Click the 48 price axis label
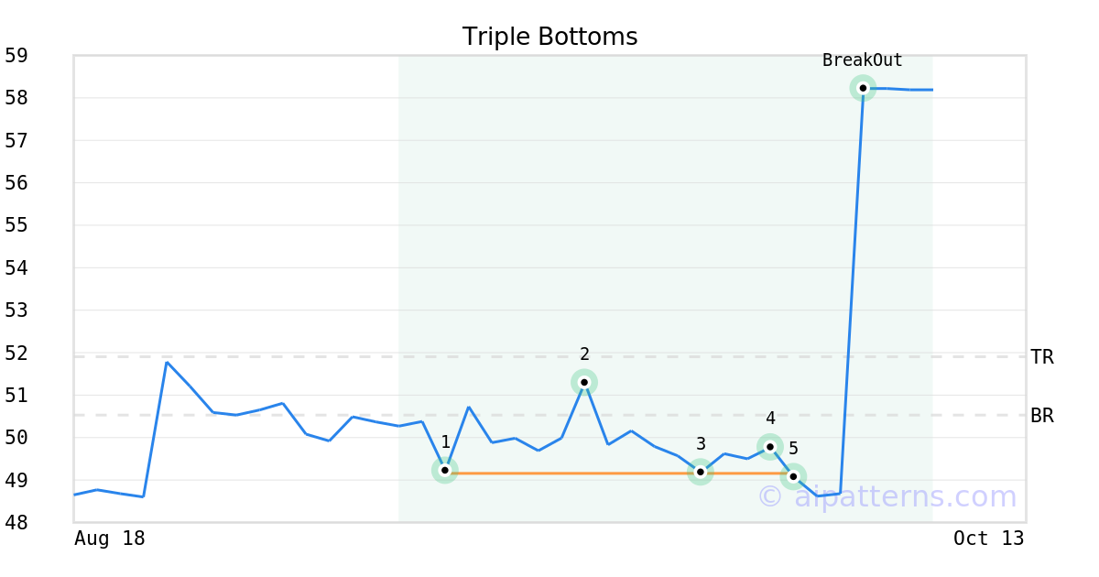This screenshot has height=577, width=1099. (x=16, y=523)
